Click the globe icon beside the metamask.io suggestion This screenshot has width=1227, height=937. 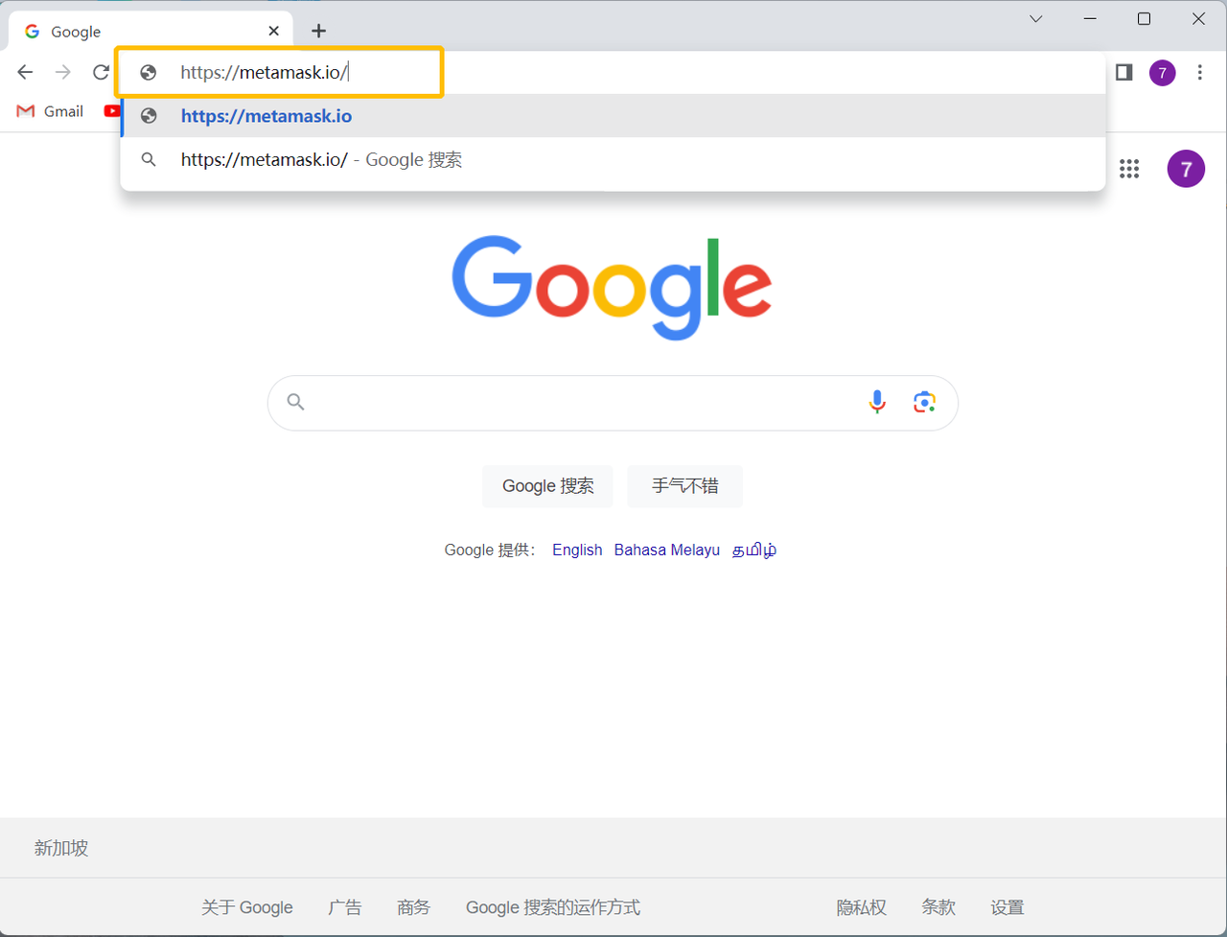(x=149, y=116)
